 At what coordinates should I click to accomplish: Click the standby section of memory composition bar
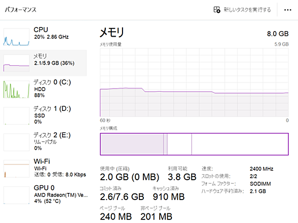(180, 144)
